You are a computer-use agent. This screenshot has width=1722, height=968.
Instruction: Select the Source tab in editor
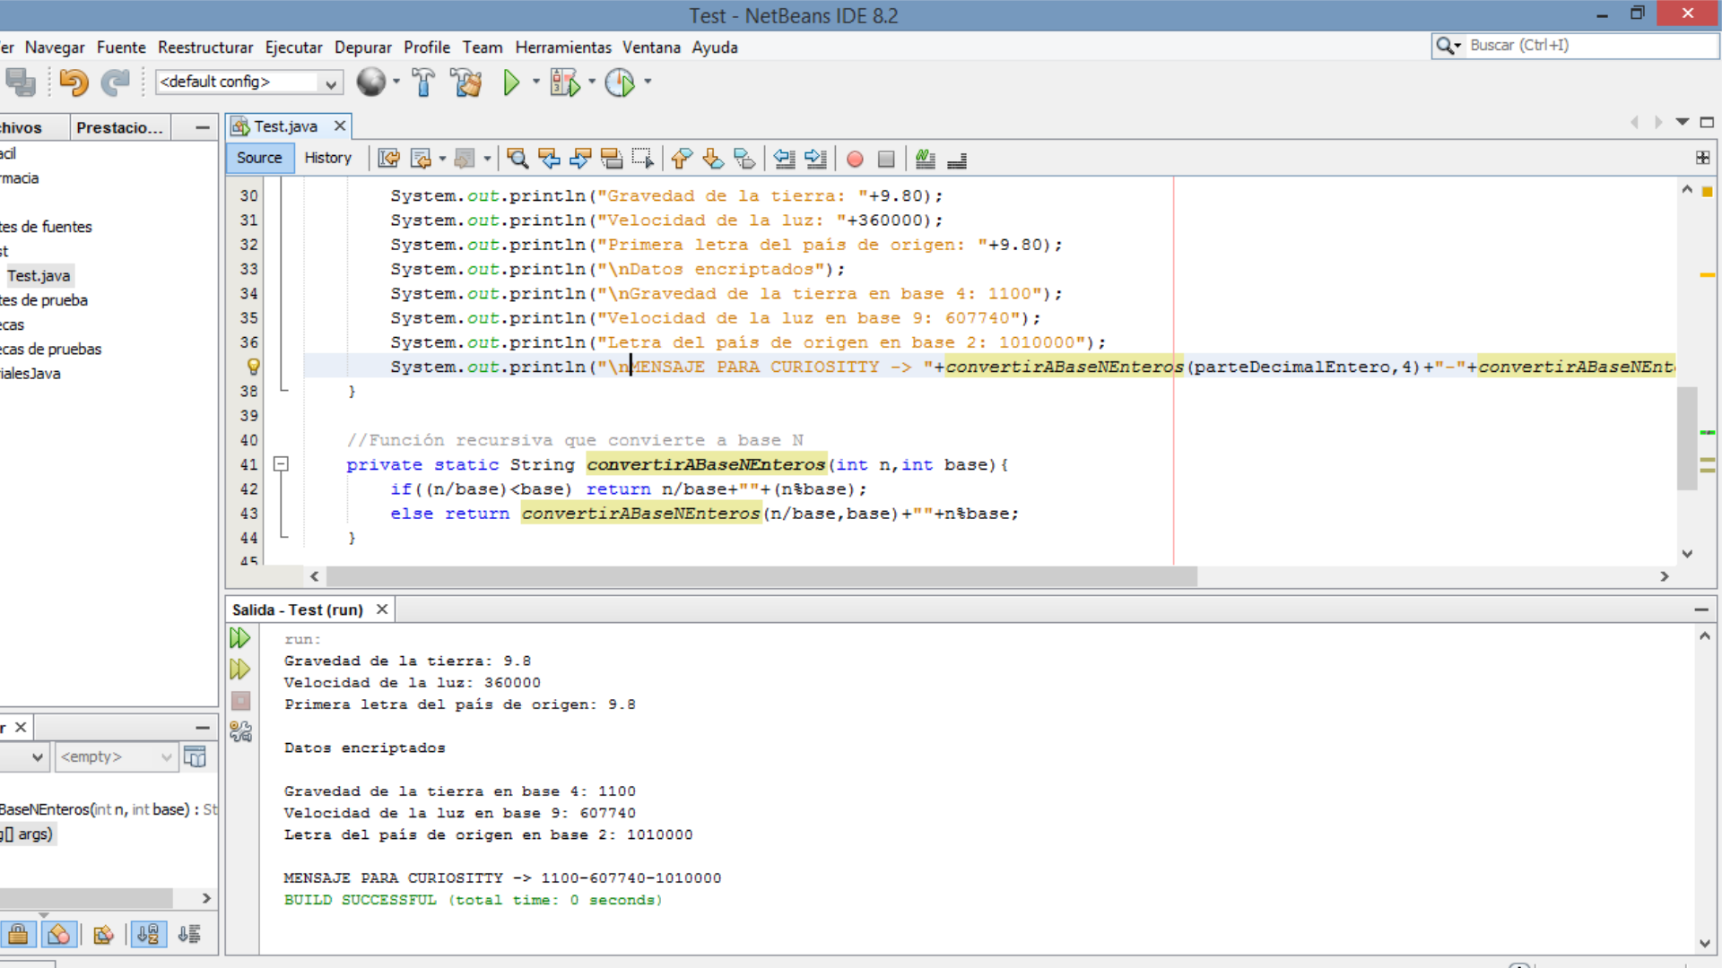click(259, 157)
